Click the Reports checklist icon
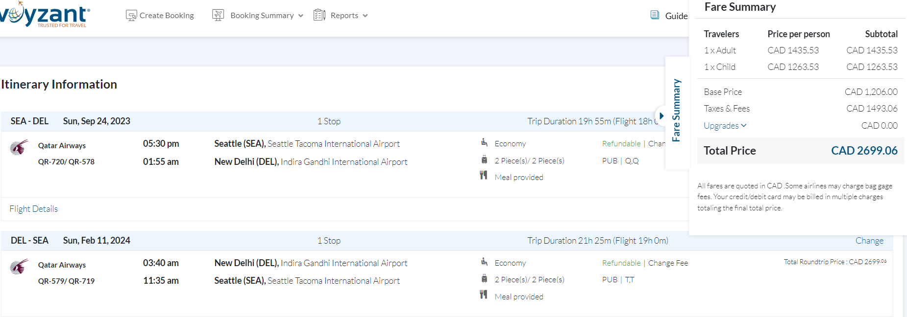 point(319,15)
